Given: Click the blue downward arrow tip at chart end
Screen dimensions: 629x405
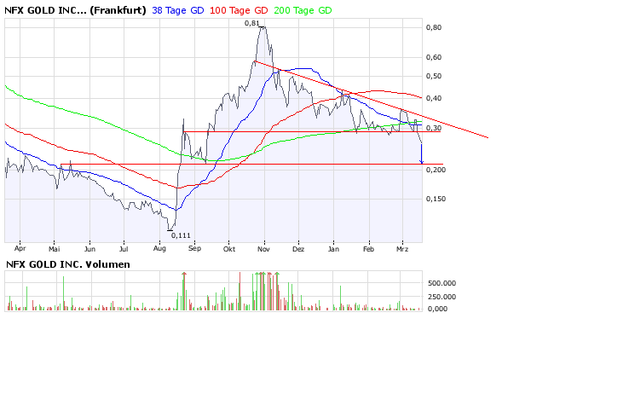Looking at the screenshot, I should pyautogui.click(x=421, y=162).
